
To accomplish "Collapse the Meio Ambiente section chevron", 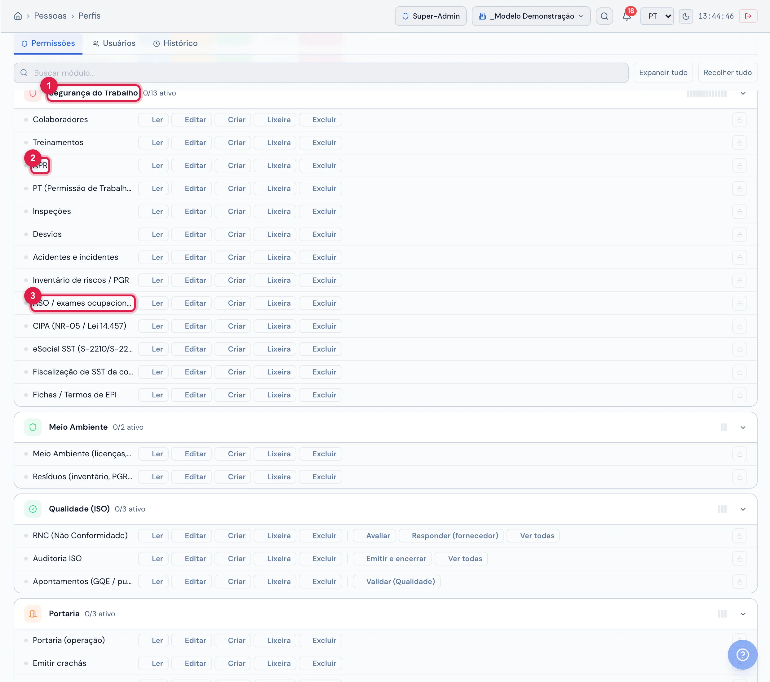I will tap(743, 427).
